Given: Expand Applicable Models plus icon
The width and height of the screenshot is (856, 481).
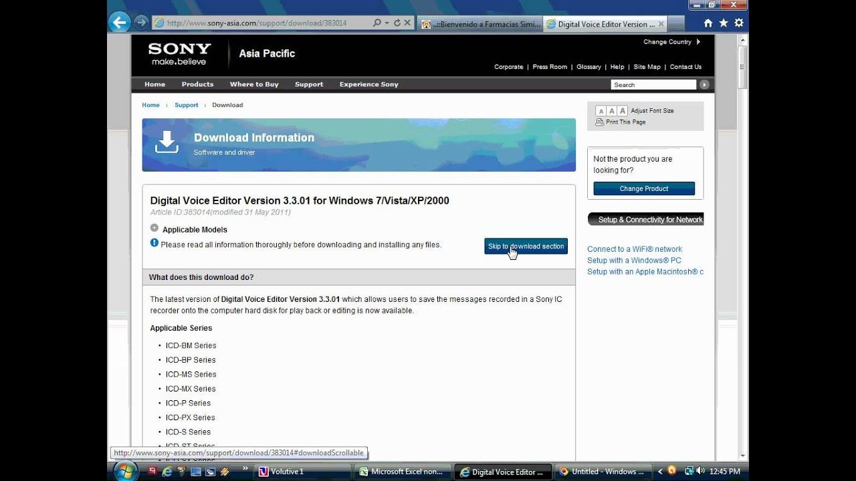Looking at the screenshot, I should [x=154, y=228].
